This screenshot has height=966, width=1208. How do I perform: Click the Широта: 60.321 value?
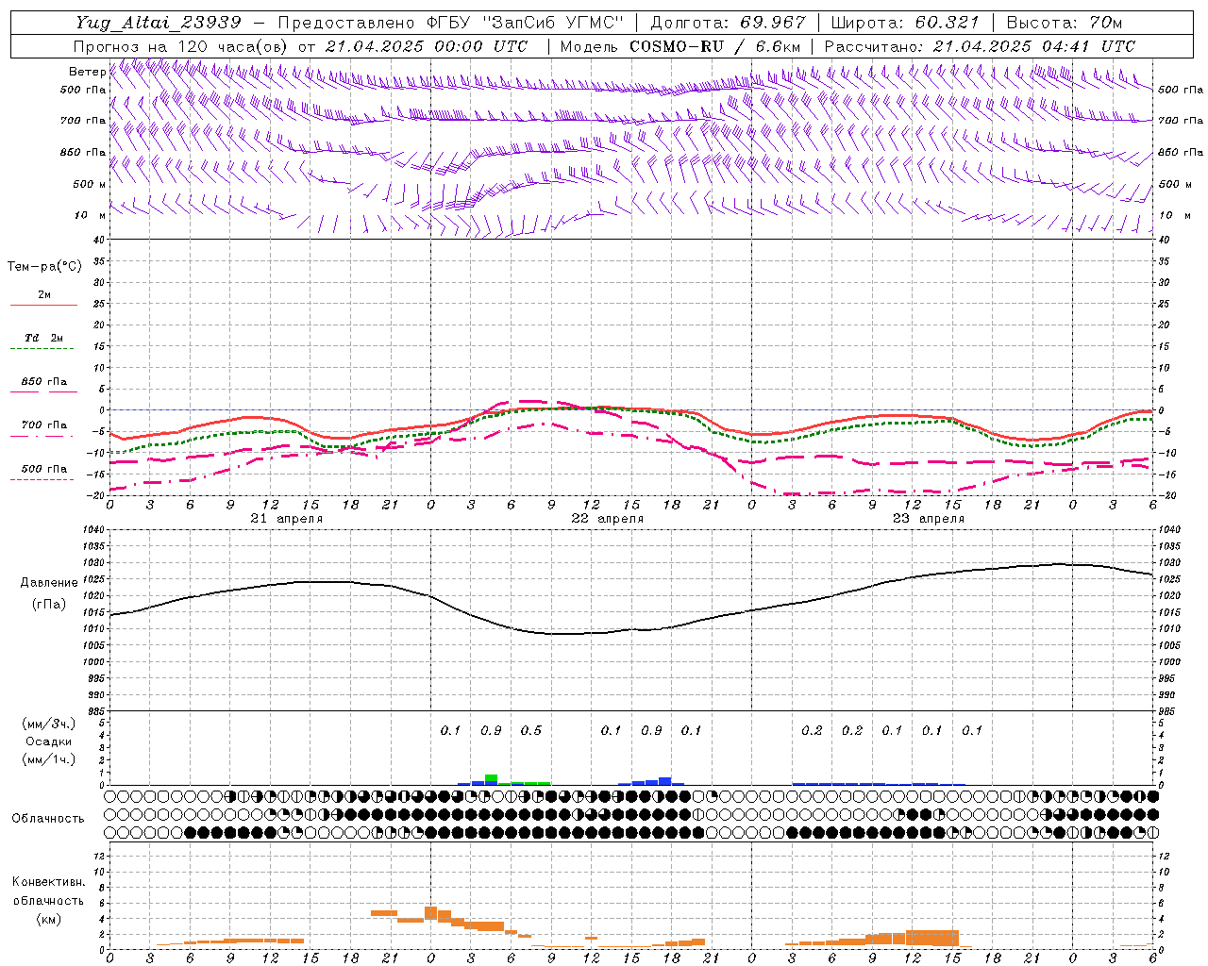905,23
